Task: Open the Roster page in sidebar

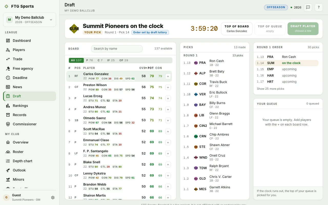Action: click(x=30, y=152)
